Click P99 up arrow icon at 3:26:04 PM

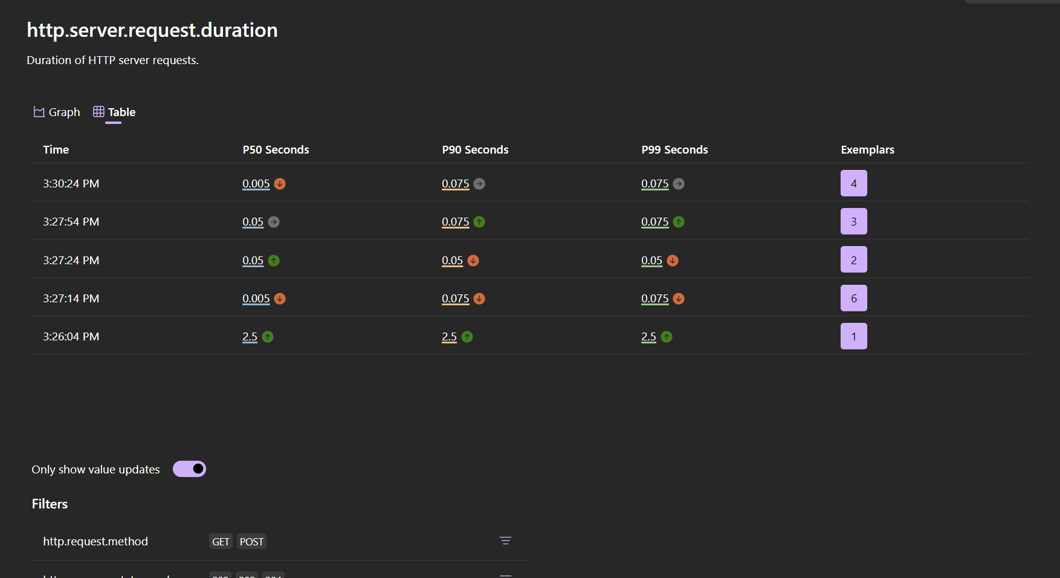click(x=667, y=337)
